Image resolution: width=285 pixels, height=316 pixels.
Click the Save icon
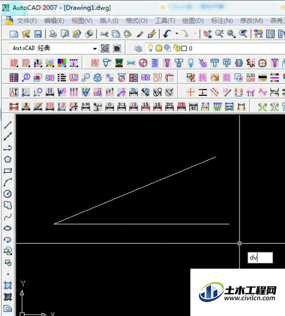(38, 34)
